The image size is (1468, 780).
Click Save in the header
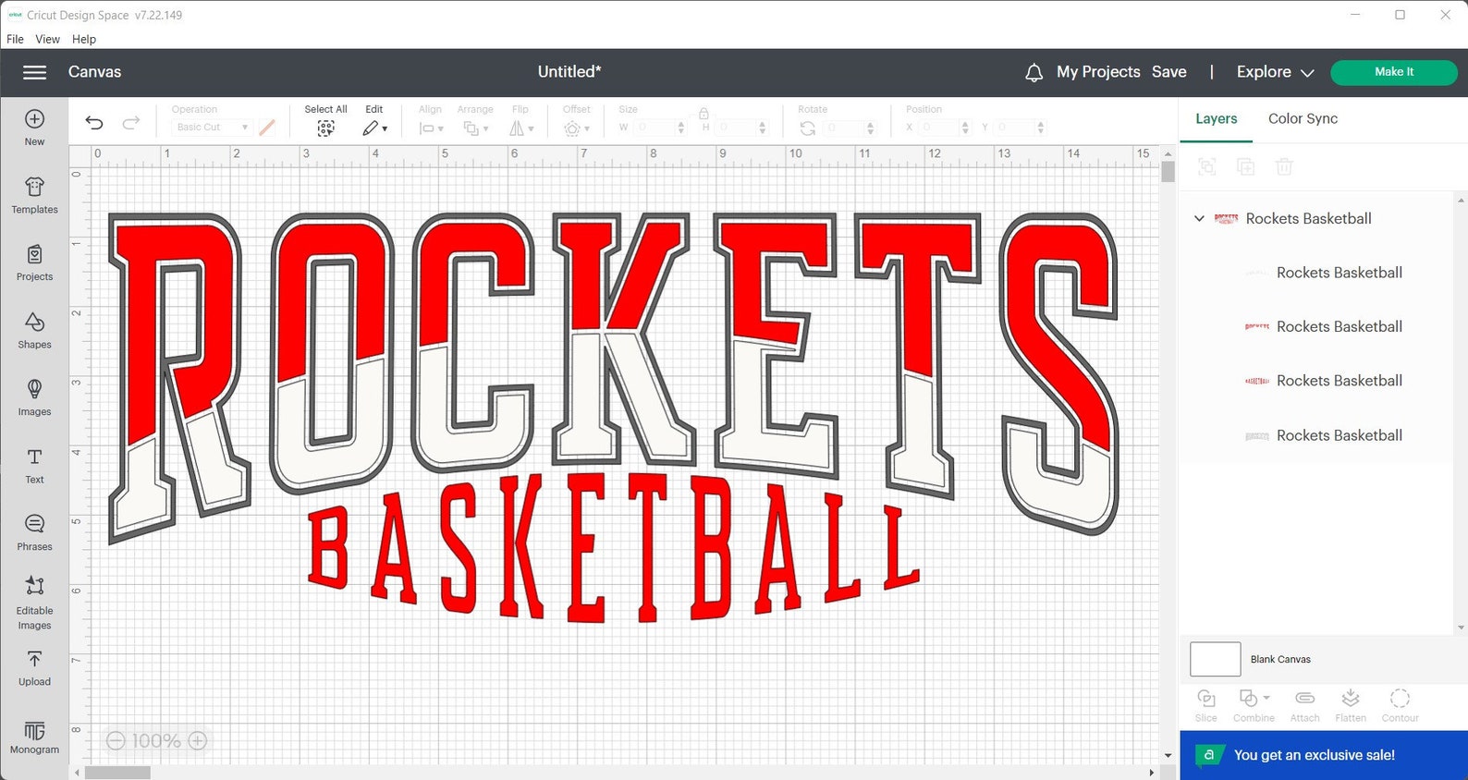tap(1168, 72)
